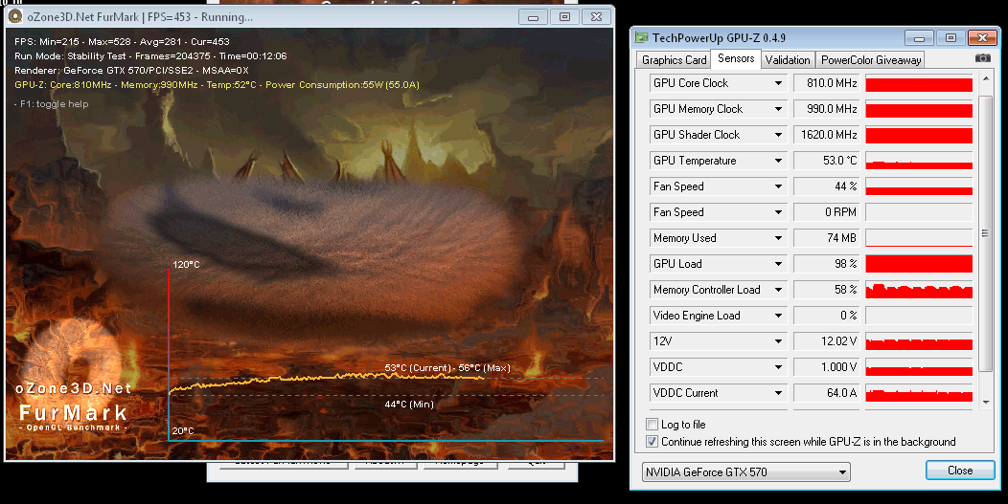Click the Memory Controller Load history graph
Viewport: 1008px width, 504px height.
click(919, 290)
